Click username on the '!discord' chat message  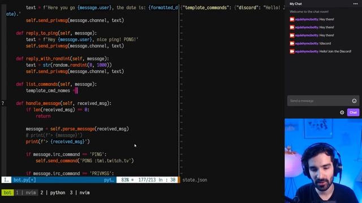point(307,43)
